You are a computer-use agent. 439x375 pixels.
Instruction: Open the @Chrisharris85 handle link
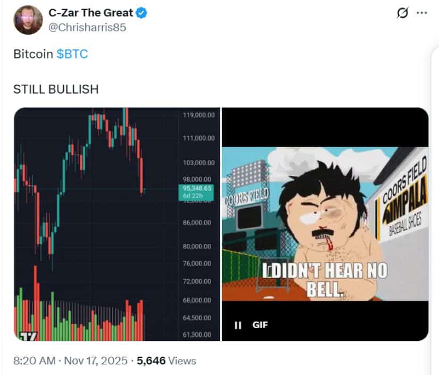[87, 28]
